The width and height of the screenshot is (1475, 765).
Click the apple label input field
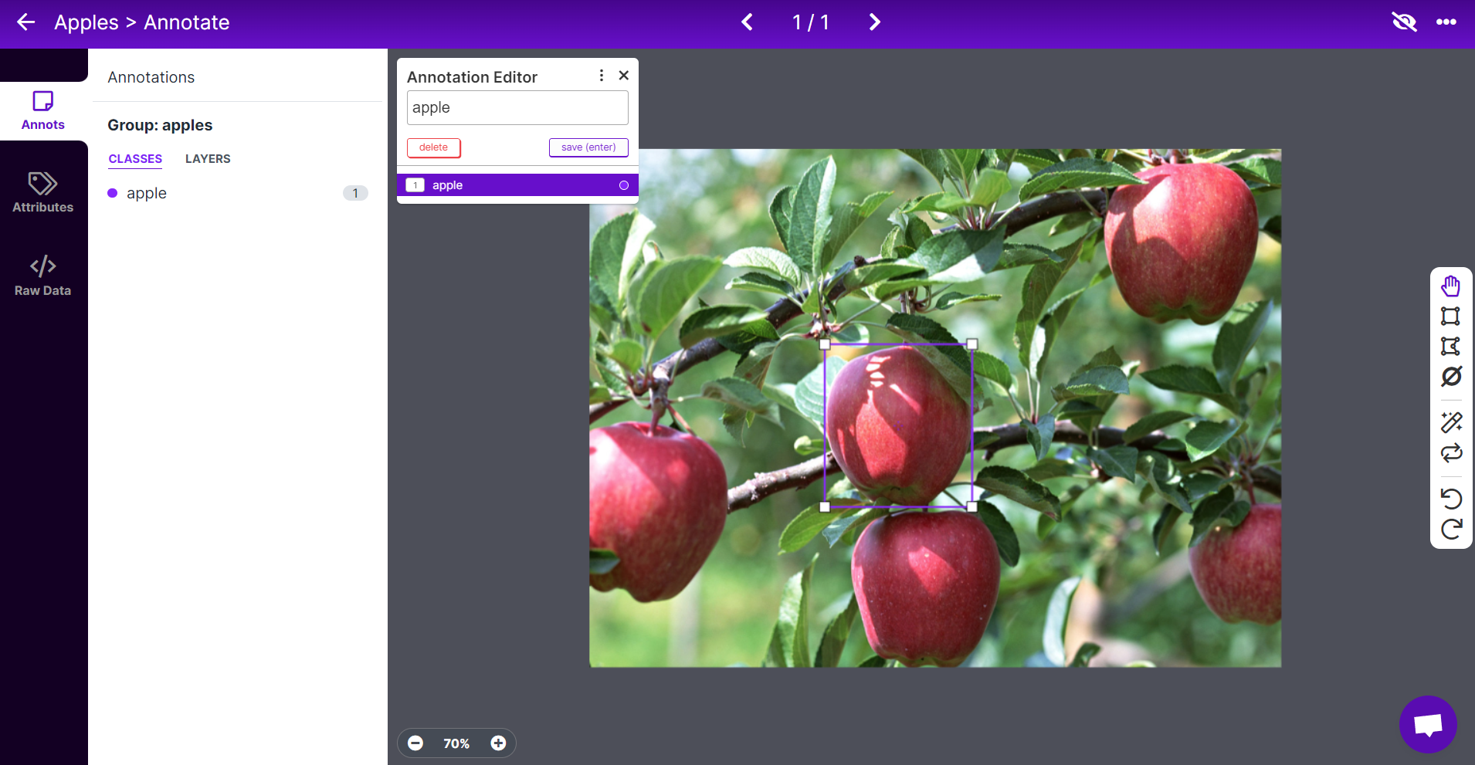point(517,108)
